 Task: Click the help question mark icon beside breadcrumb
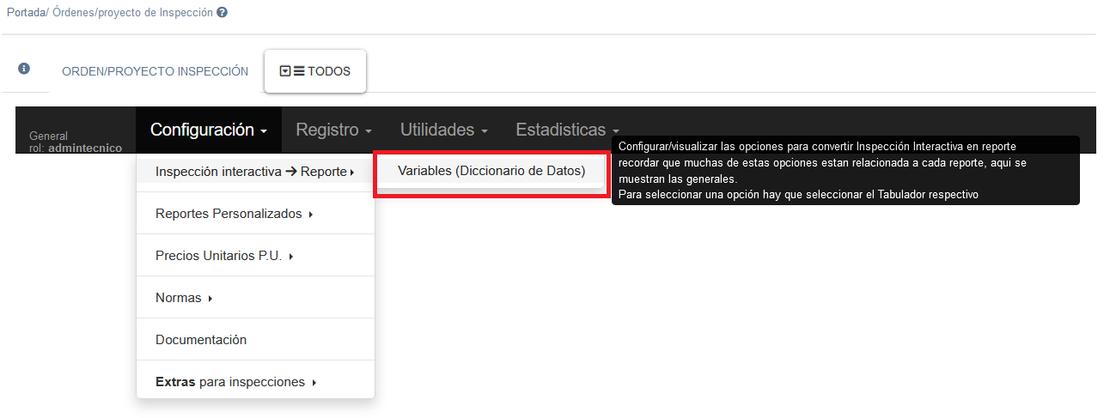(x=223, y=14)
